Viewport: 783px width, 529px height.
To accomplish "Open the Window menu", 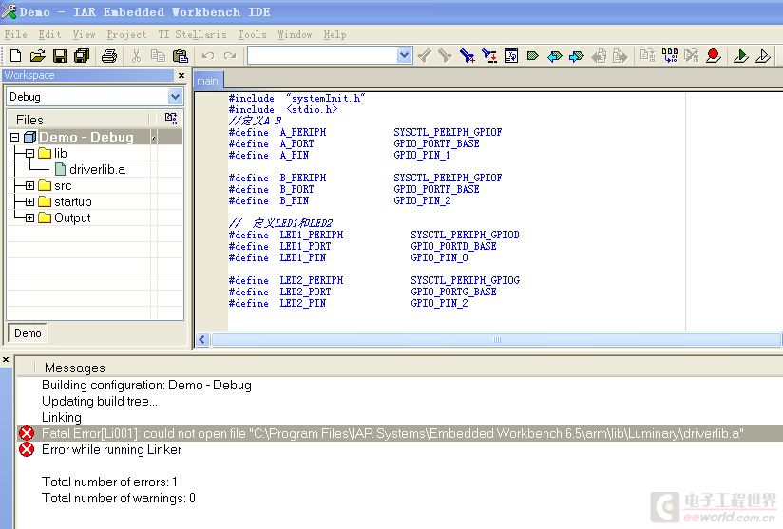I will 295,34.
